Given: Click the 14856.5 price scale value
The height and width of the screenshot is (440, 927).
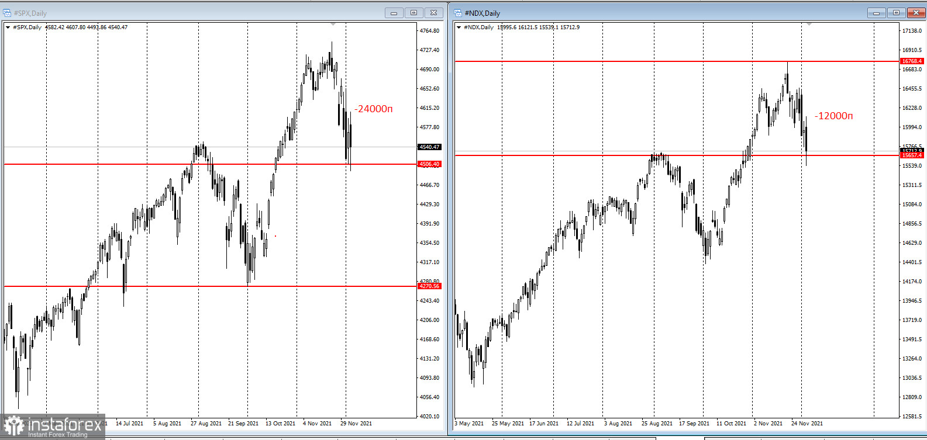Looking at the screenshot, I should coord(912,224).
